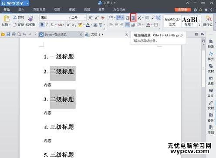
Task: Toggle justified alignment button
Action: 127,25
